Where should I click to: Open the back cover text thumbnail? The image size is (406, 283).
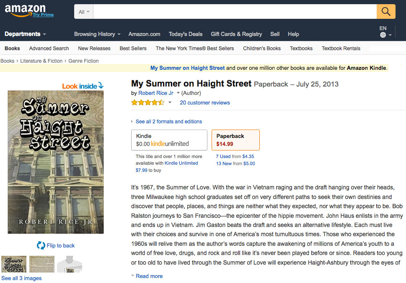click(x=41, y=264)
